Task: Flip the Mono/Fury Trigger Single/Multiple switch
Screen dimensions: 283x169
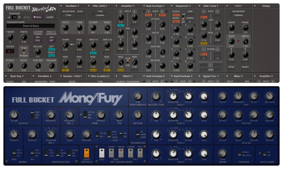Action: pyautogui.click(x=239, y=154)
